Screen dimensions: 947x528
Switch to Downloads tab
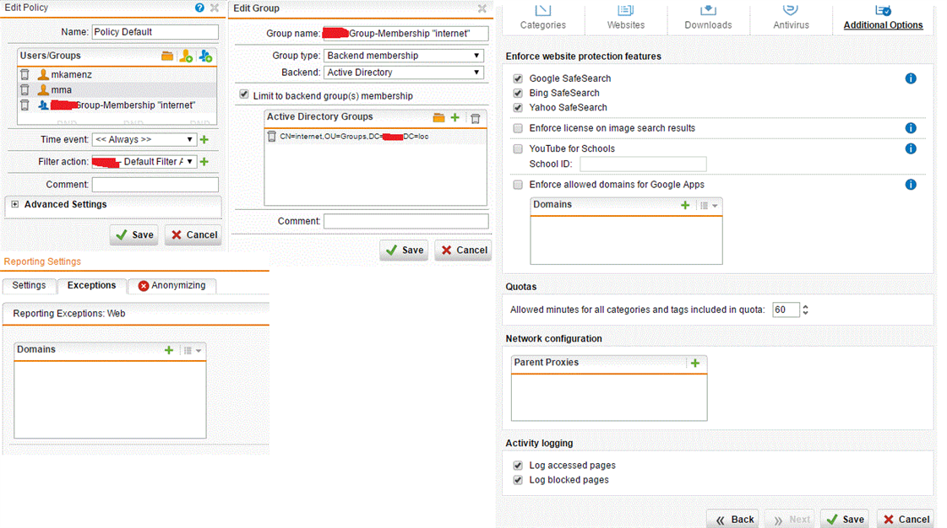click(708, 17)
